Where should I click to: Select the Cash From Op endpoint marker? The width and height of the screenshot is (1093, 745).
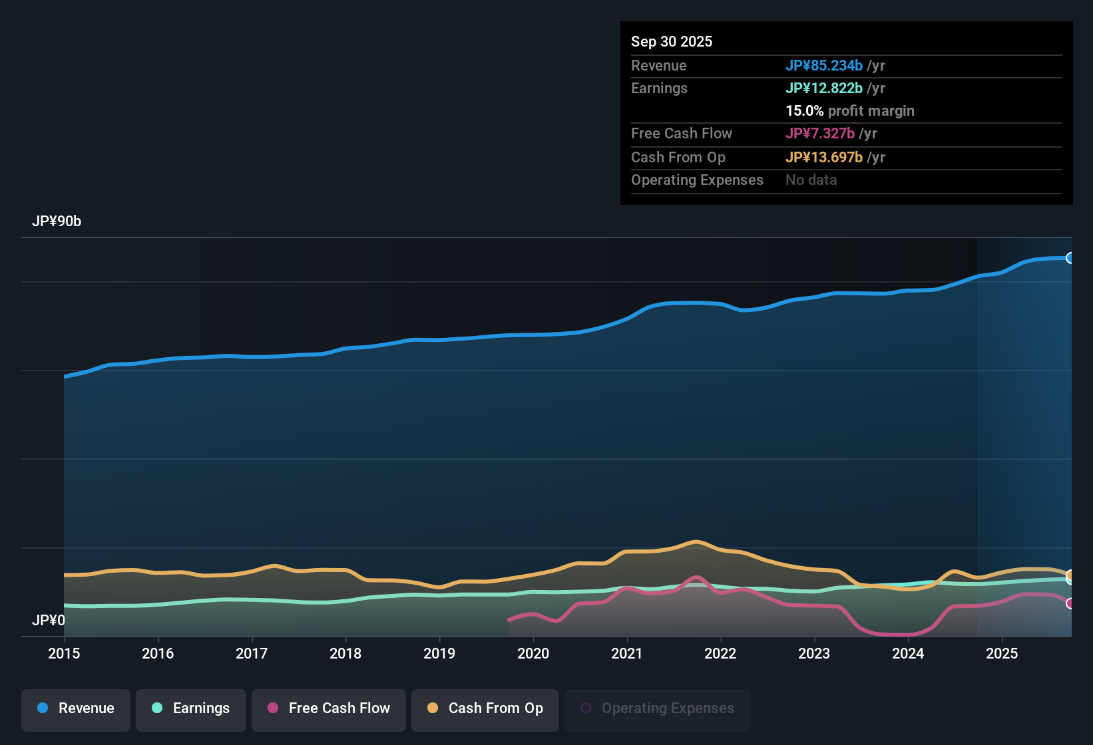pyautogui.click(x=1070, y=576)
